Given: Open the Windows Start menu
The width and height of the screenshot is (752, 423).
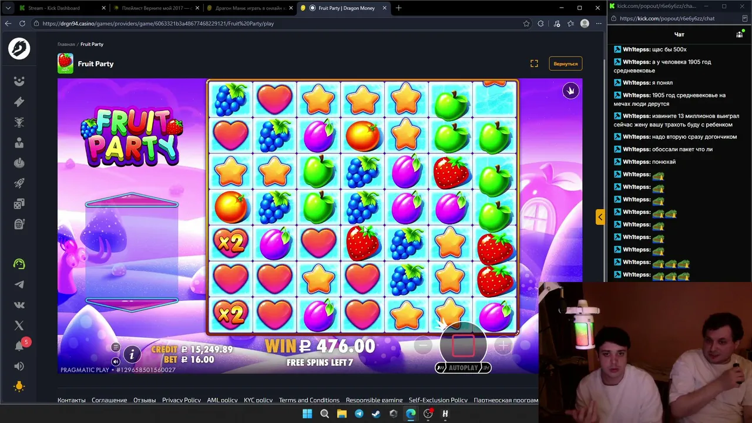Looking at the screenshot, I should 307,414.
